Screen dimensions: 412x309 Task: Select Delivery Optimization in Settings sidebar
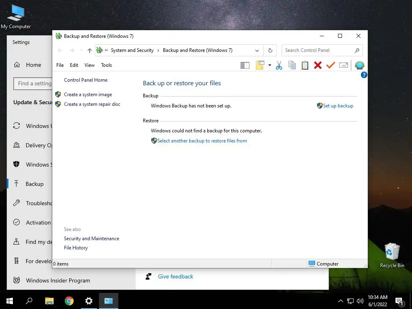(x=30, y=145)
